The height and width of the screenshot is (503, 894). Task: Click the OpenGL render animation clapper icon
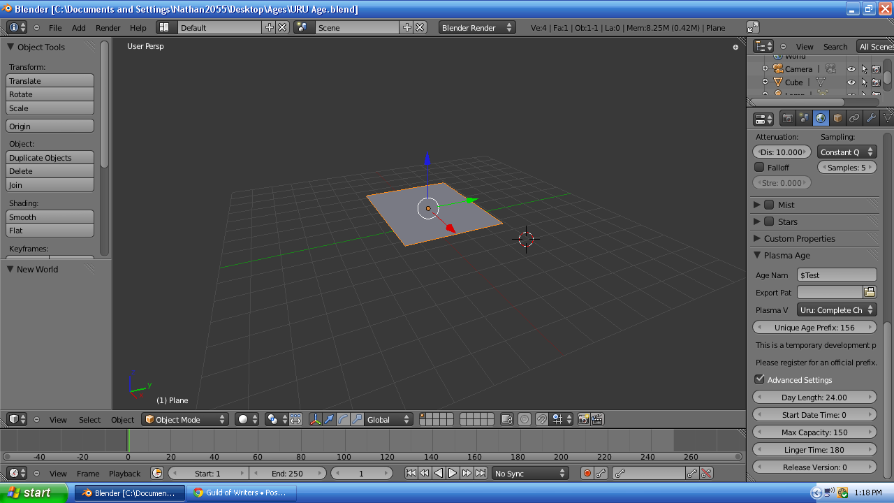click(x=597, y=419)
